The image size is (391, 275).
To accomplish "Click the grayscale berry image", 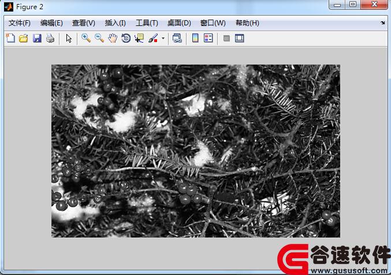I will [x=196, y=151].
